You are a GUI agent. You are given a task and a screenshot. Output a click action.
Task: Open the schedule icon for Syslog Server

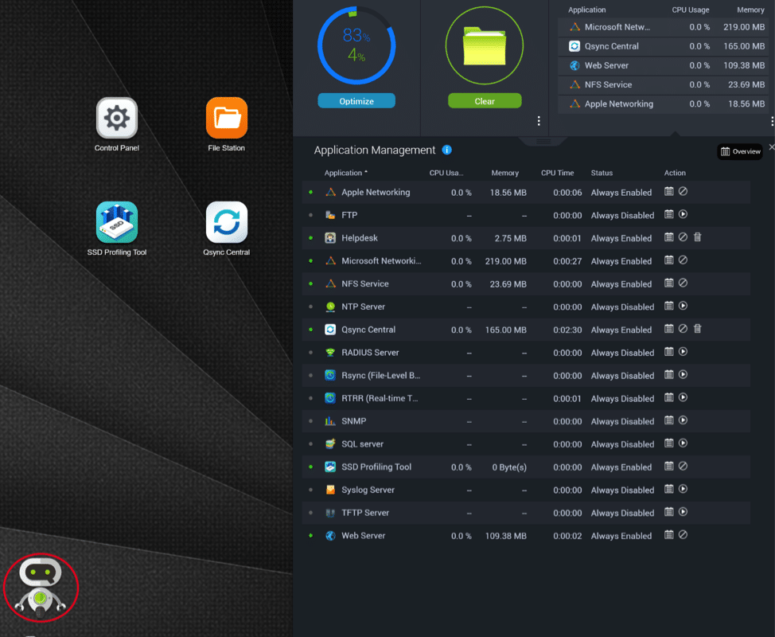coord(668,489)
